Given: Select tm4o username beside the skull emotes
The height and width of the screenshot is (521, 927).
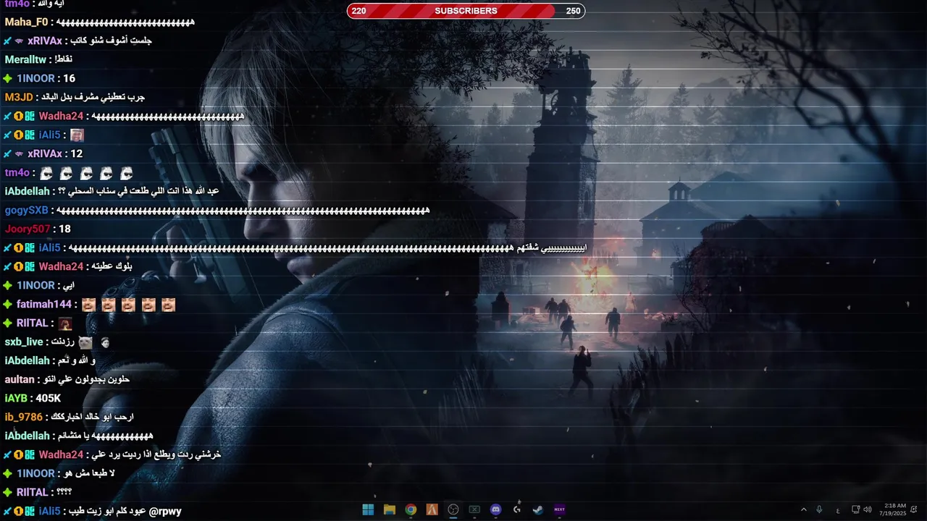Looking at the screenshot, I should [17, 173].
